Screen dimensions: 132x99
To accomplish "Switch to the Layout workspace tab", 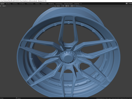I will pyautogui.click(x=2, y=4).
